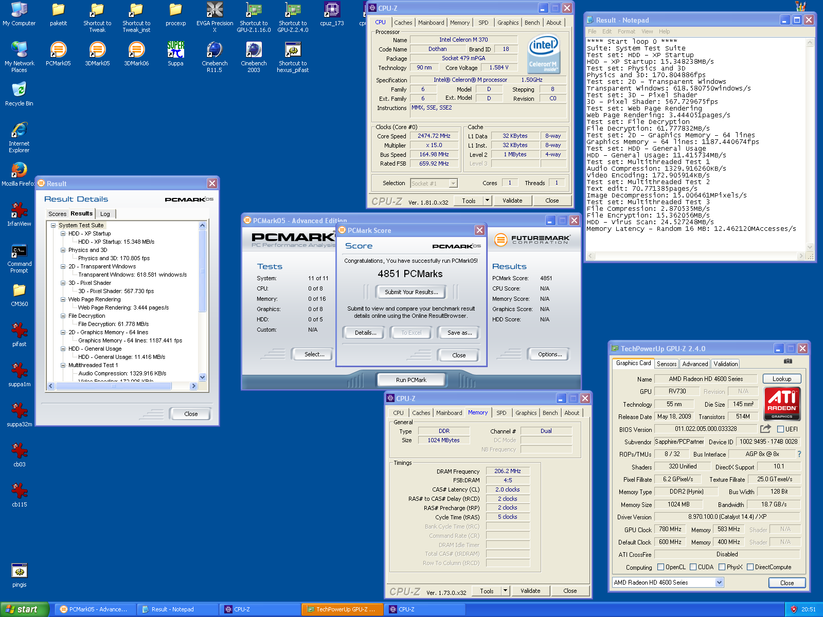Click the Windows start button

click(24, 609)
